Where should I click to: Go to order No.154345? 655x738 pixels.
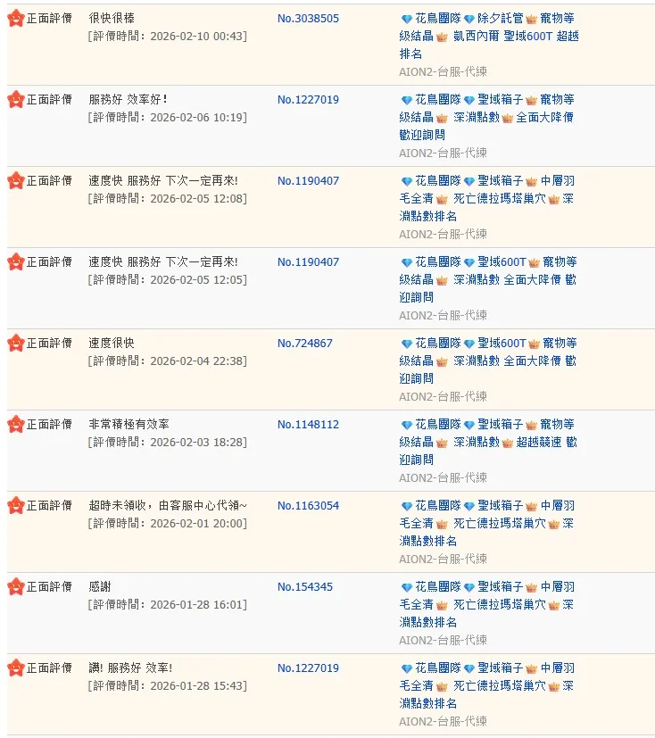point(304,586)
